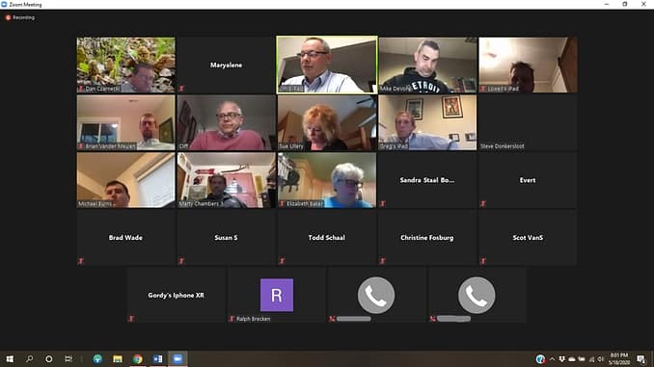Image resolution: width=654 pixels, height=367 pixels.
Task: Select the Todd Schaal participant tile
Action: 327,238
